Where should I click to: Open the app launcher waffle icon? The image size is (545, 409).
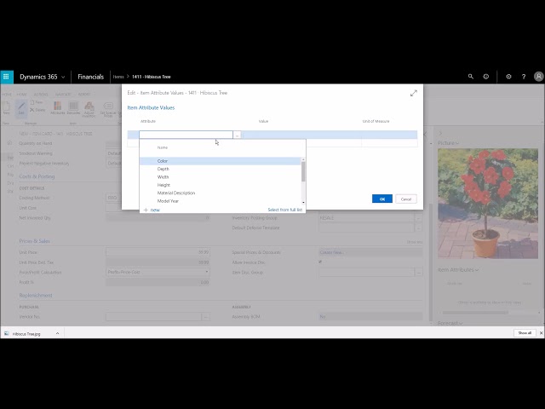tap(7, 77)
